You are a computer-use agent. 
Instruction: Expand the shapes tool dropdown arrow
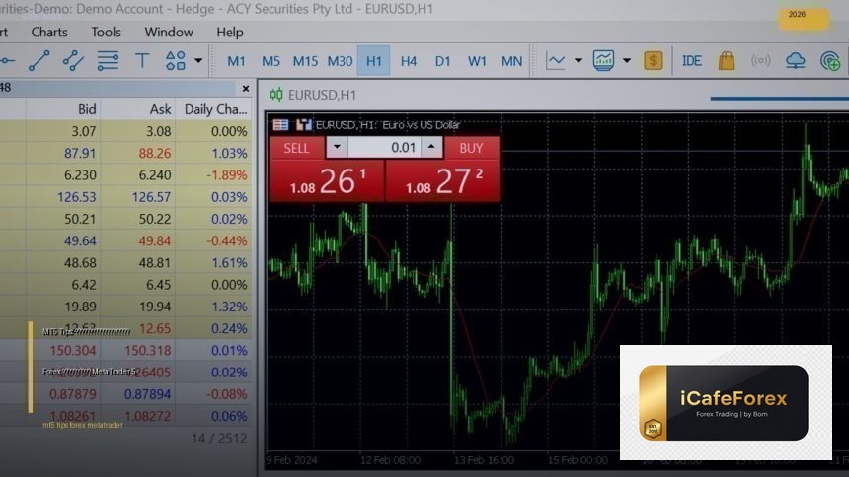pos(198,60)
